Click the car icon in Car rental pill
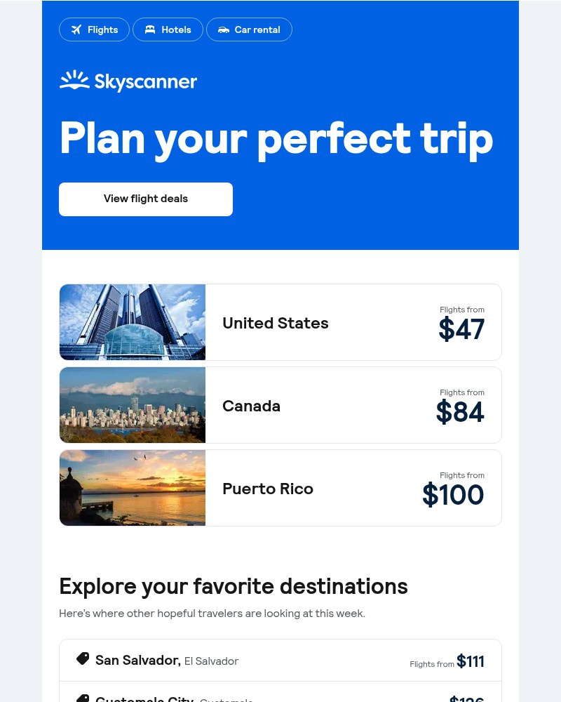 [x=224, y=29]
